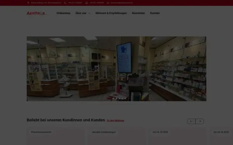Viewport: 233px width, 145px height.
Task: Click the email address in the top bar
Action: 122,3
